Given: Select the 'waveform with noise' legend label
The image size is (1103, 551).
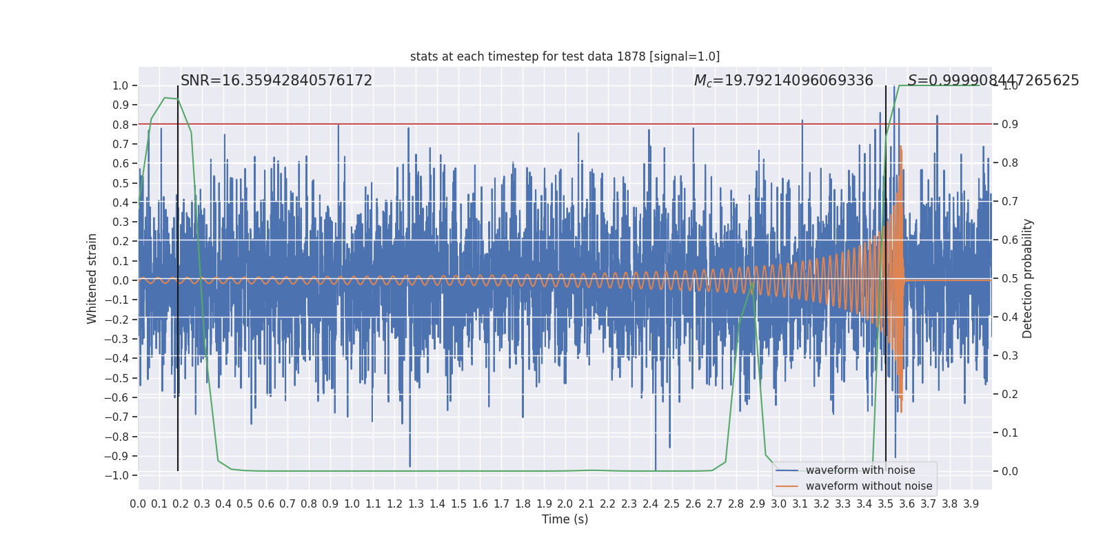Looking at the screenshot, I should click(860, 470).
